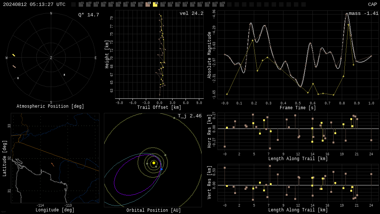Click the vel 24.2 readout

191,13
